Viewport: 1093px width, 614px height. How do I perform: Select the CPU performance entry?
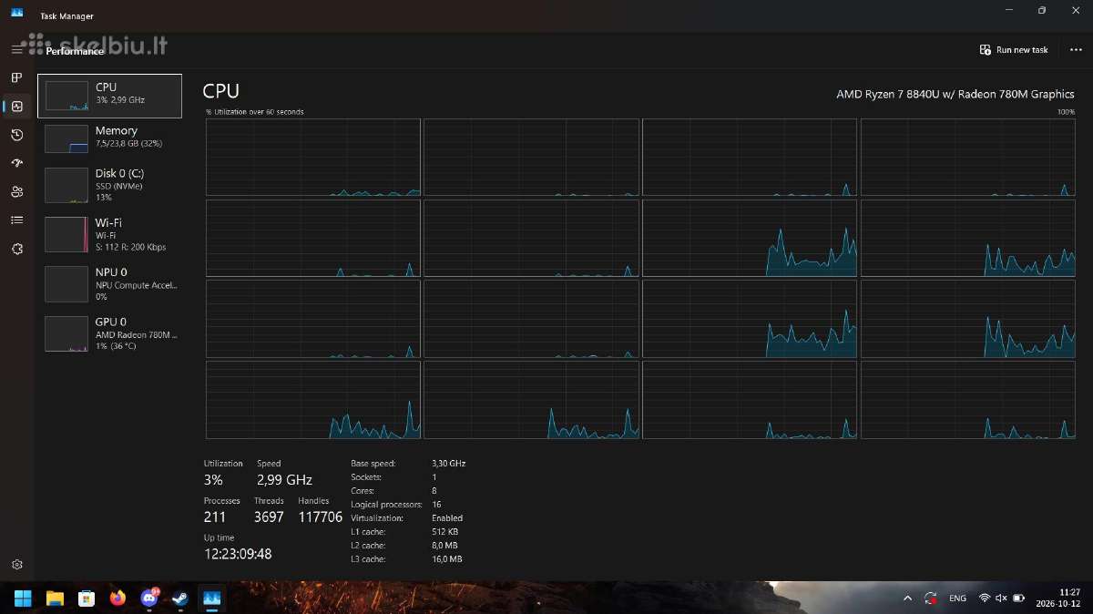[109, 96]
